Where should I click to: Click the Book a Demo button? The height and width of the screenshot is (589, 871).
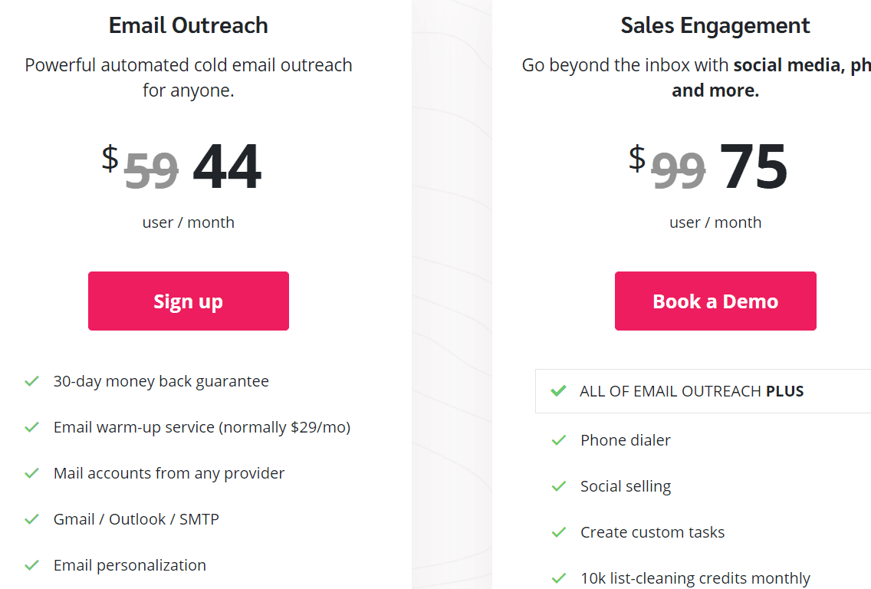coord(715,301)
